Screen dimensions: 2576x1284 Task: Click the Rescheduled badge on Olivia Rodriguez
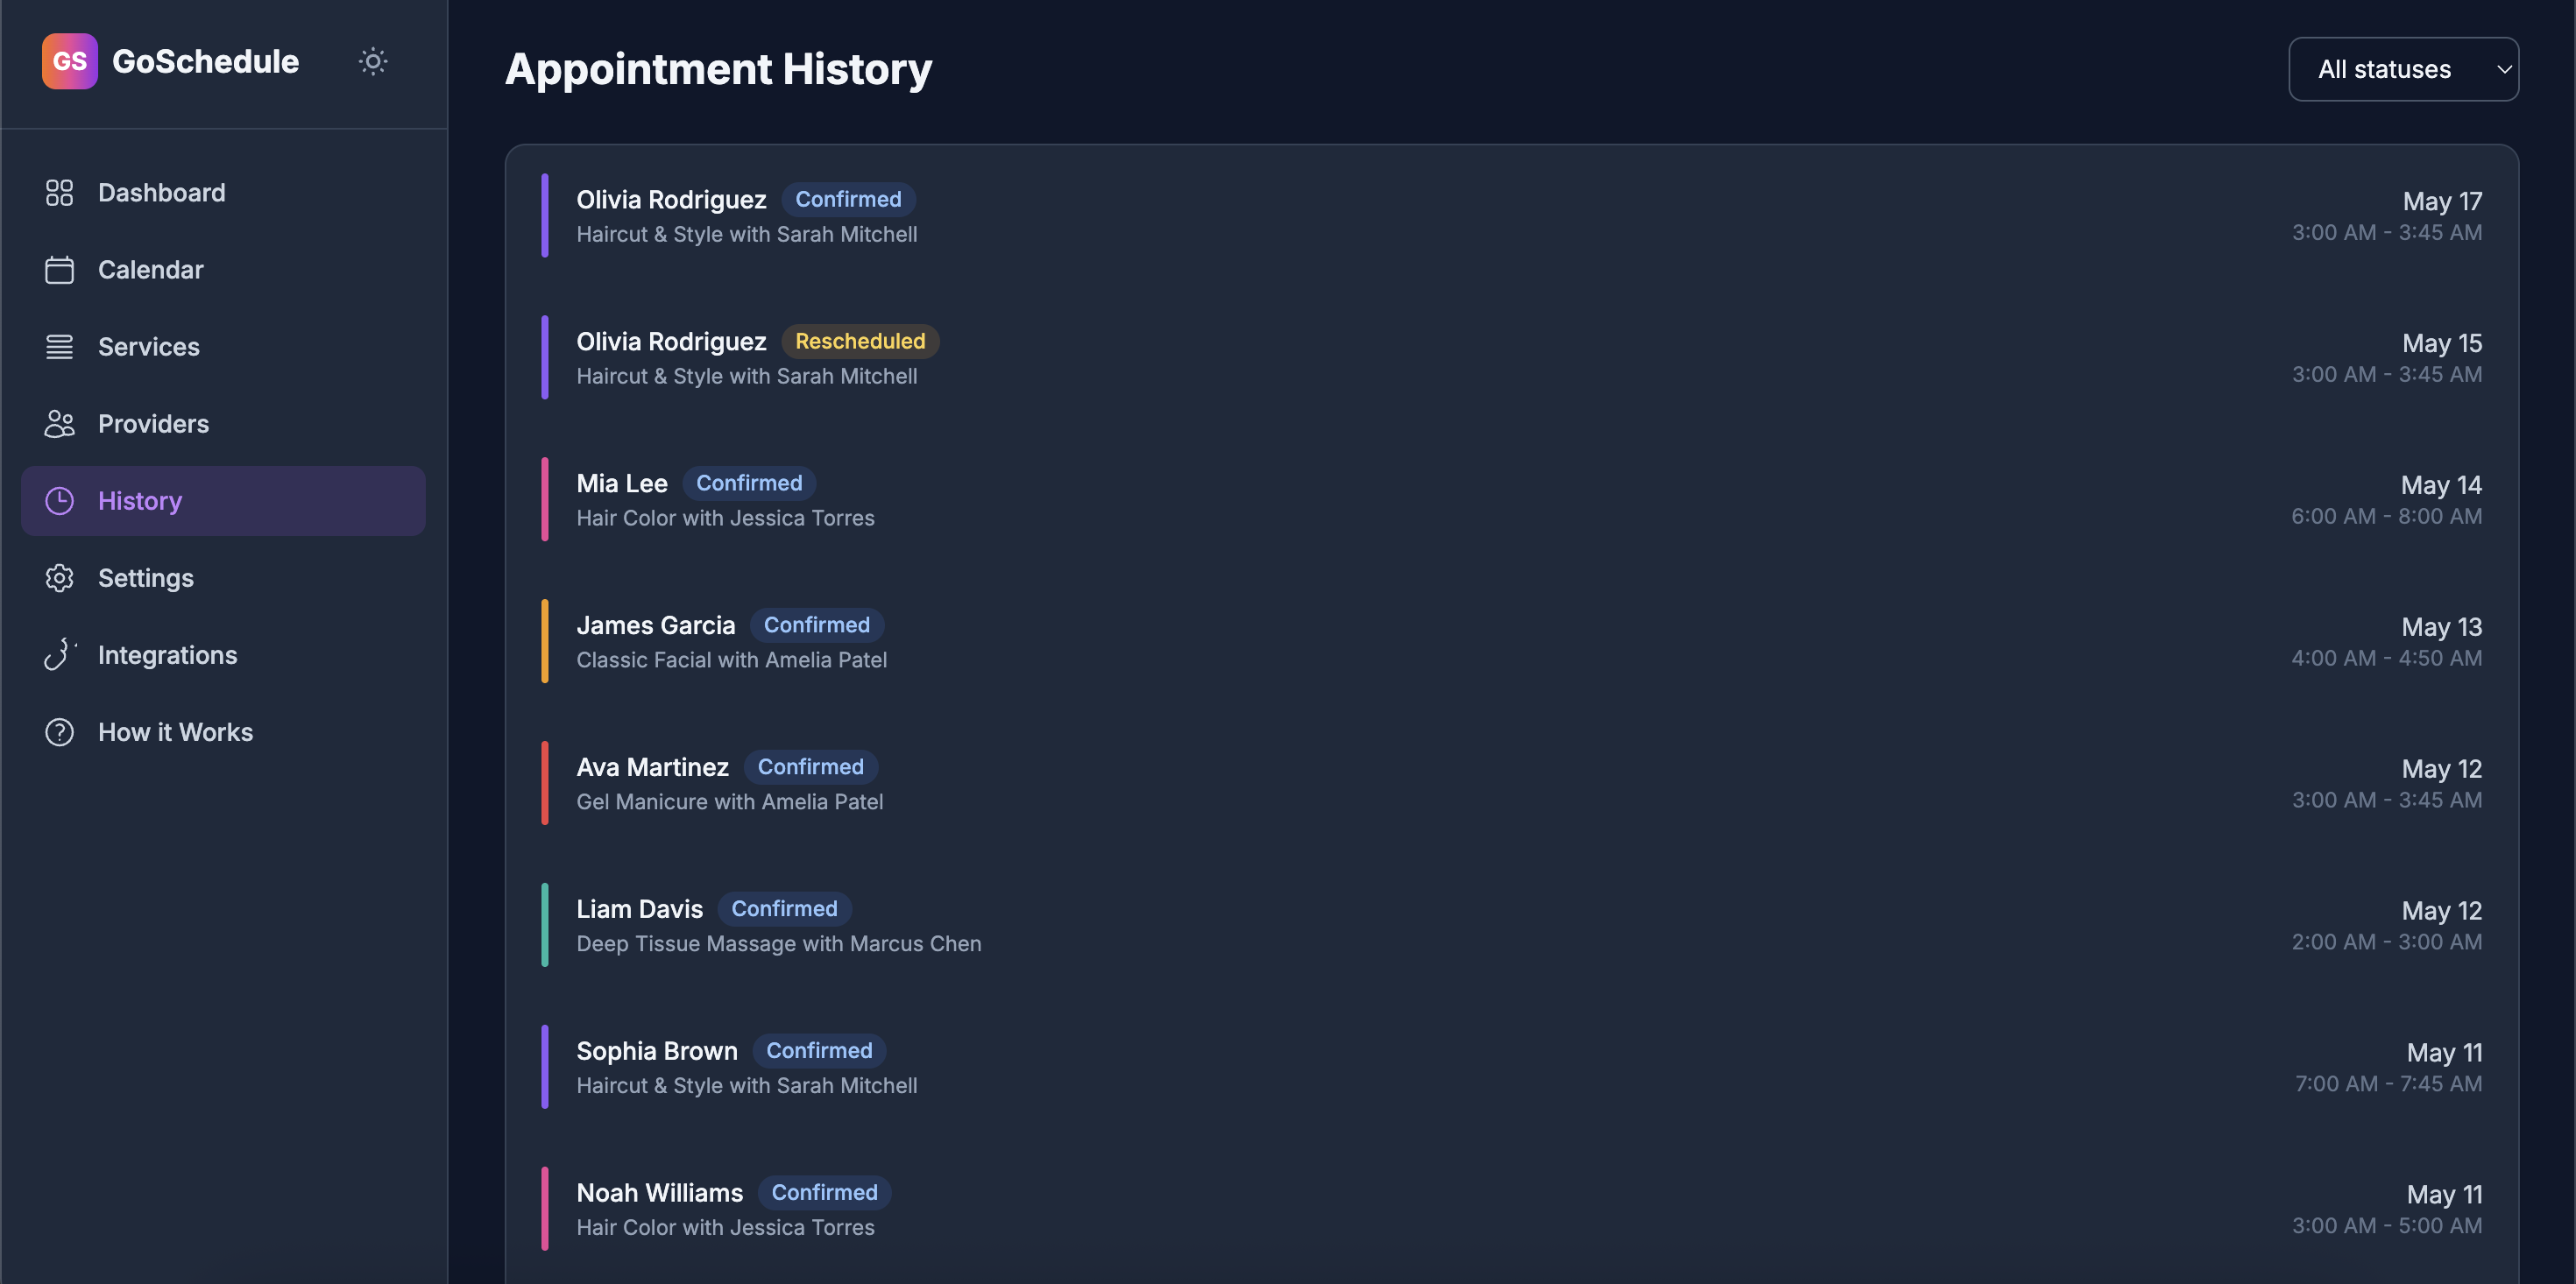[860, 341]
